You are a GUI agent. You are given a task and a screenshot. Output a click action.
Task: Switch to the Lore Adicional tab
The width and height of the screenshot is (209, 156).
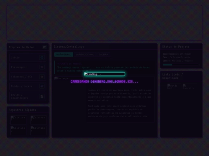pyautogui.click(x=85, y=55)
